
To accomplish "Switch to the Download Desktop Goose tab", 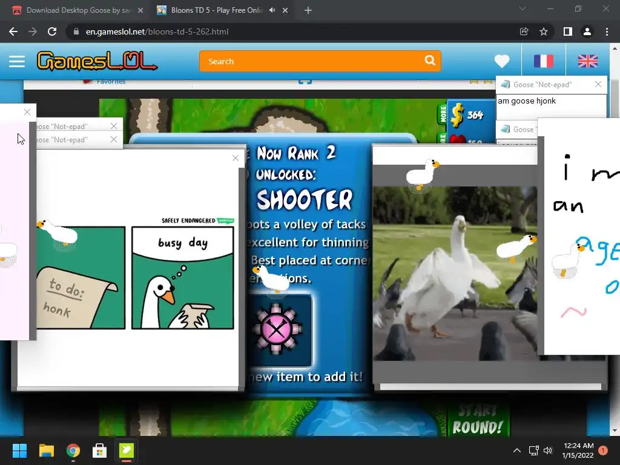I will pos(78,10).
